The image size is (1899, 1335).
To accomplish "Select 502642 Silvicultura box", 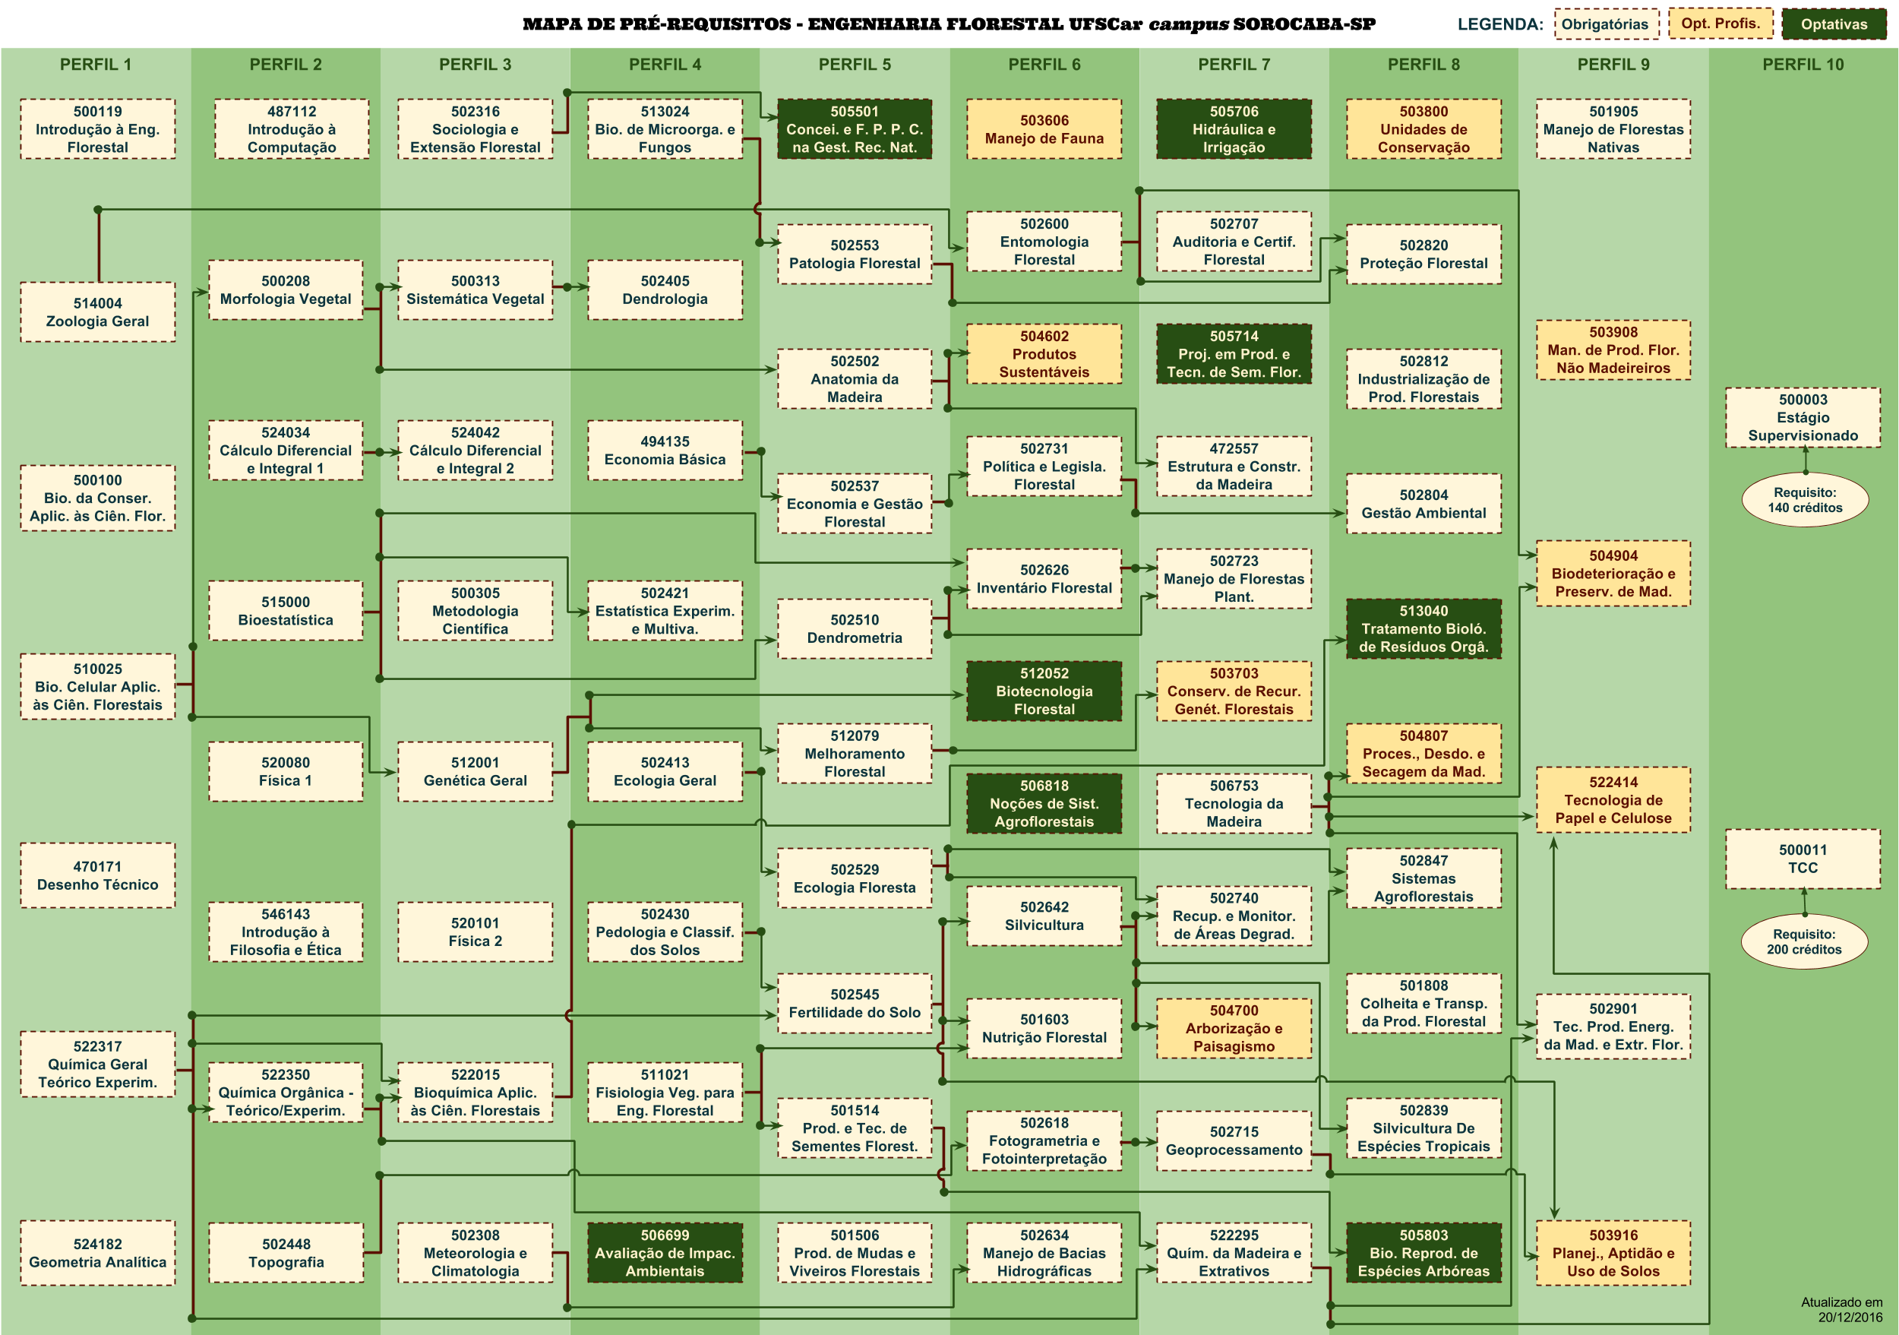I will 1044,916.
